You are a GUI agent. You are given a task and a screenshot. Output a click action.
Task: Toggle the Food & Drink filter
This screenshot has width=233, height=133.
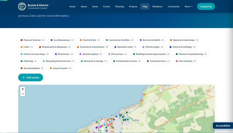click(x=90, y=40)
